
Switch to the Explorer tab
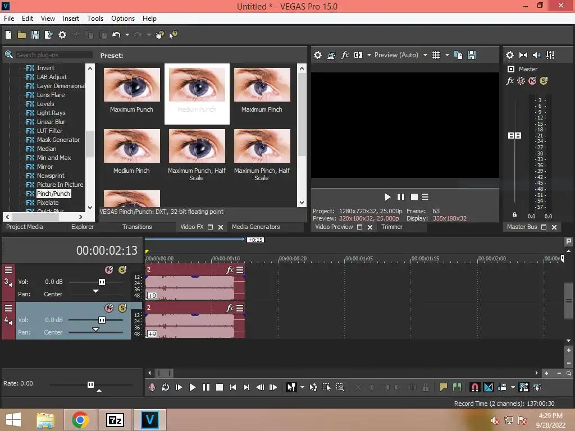point(83,227)
